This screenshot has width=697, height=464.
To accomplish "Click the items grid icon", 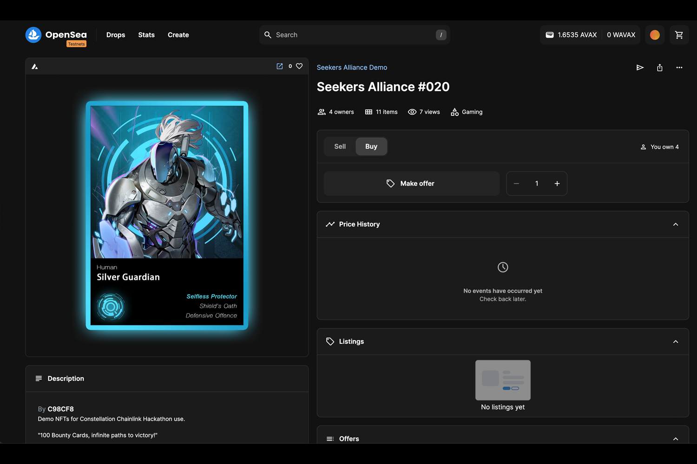I will pos(368,112).
